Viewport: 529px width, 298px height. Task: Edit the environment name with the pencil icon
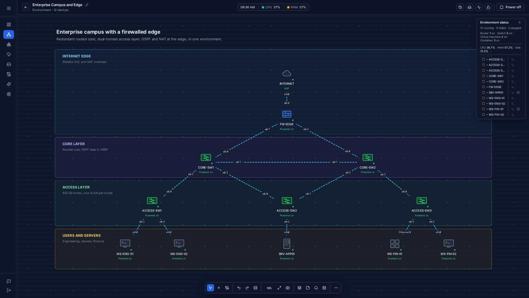coord(87,5)
